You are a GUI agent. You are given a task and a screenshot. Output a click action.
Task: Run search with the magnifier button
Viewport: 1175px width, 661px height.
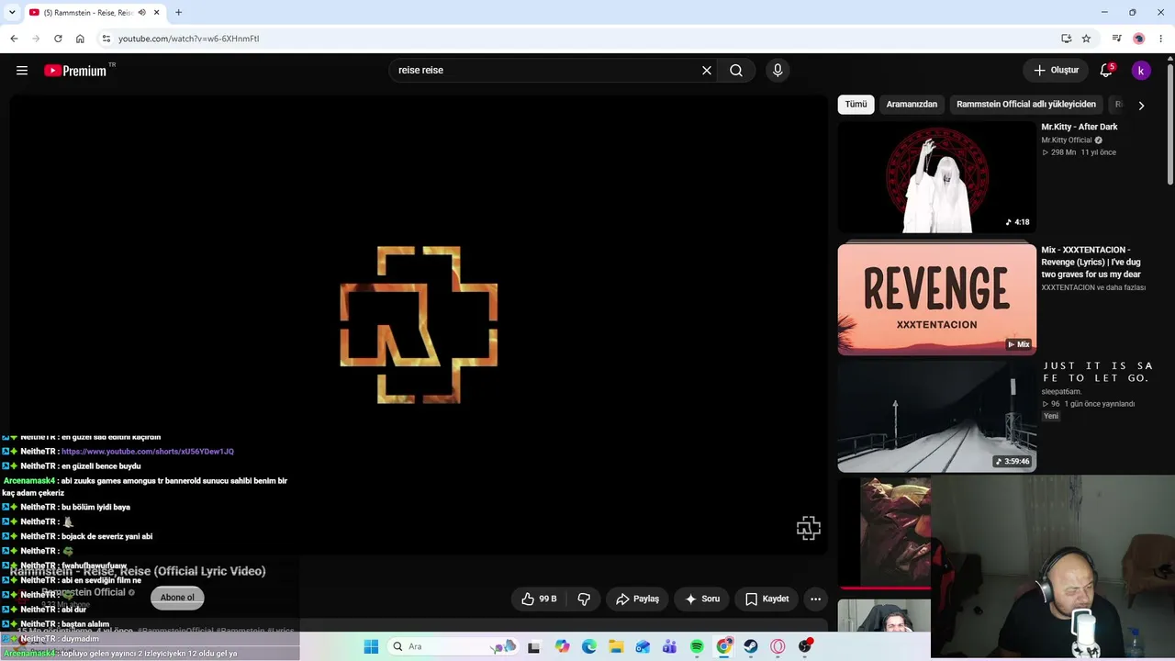pyautogui.click(x=736, y=71)
